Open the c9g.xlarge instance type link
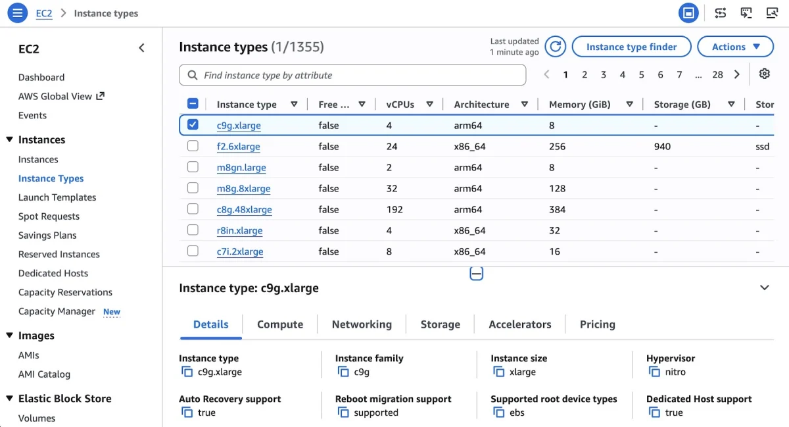 tap(239, 125)
